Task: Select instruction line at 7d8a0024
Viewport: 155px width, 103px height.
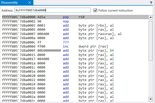Action: [x=75, y=84]
